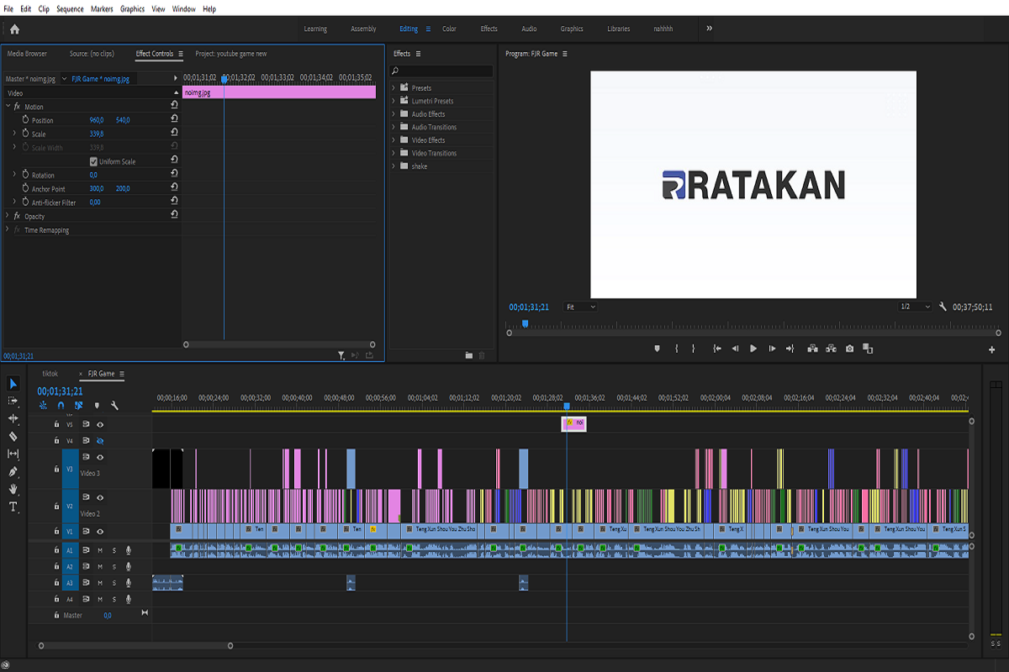Enable animation stopwatch for Scale

[x=25, y=134]
